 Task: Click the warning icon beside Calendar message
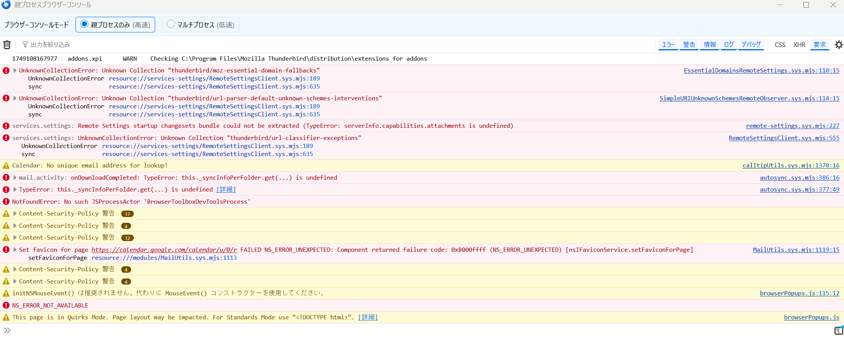(x=6, y=166)
